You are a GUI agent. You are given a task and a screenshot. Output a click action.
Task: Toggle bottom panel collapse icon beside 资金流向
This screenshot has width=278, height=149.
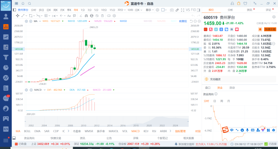pos(14,138)
